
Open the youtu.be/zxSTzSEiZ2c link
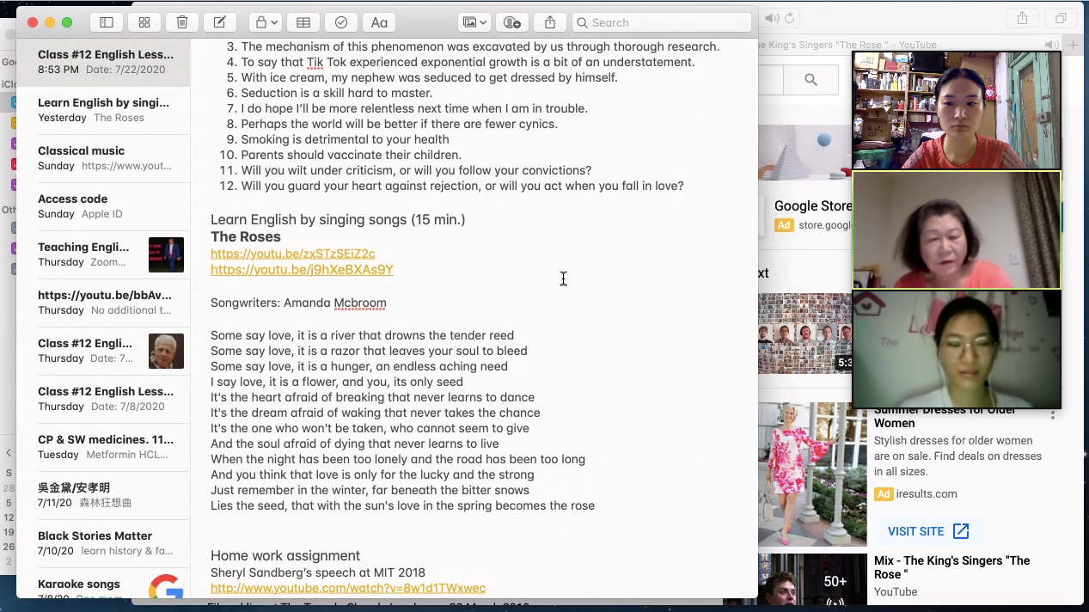(293, 254)
